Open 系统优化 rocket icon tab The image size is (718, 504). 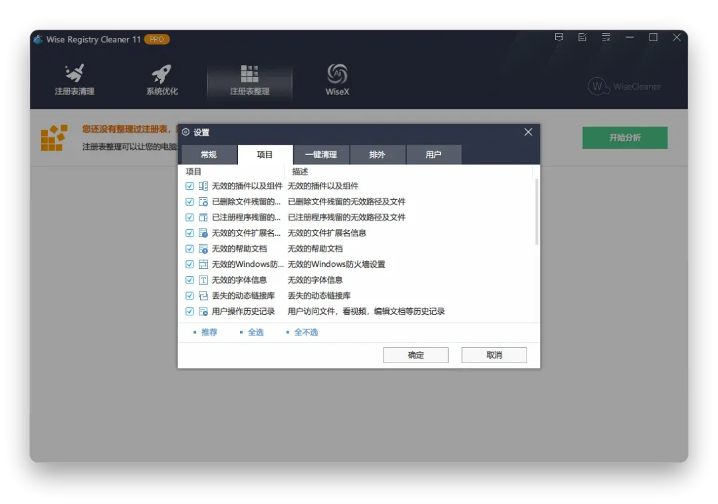coord(162,80)
